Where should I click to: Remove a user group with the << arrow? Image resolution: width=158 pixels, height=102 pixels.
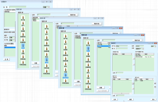pyautogui.click(x=134, y=64)
